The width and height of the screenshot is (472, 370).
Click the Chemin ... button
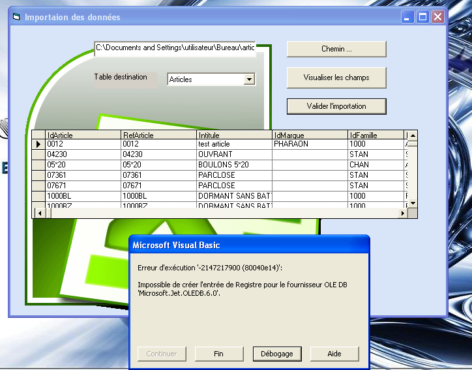tap(336, 49)
